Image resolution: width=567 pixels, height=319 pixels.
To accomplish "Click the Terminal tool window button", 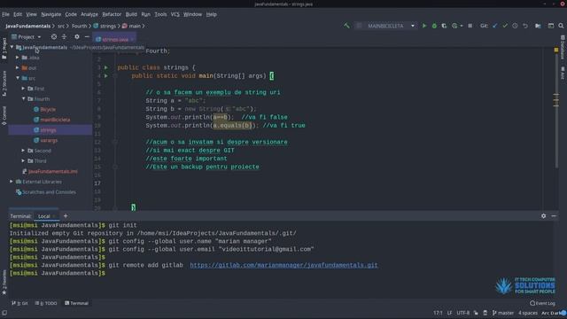I will pos(77,303).
